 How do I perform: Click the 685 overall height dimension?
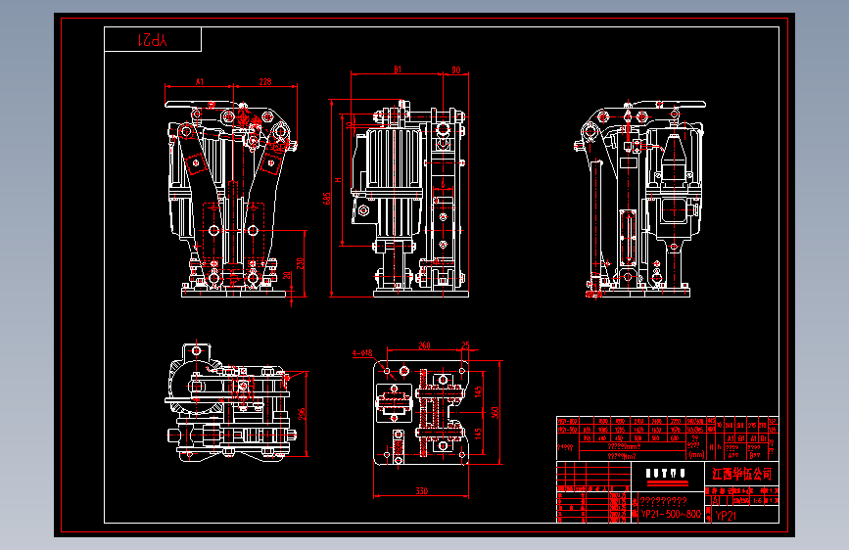(326, 198)
